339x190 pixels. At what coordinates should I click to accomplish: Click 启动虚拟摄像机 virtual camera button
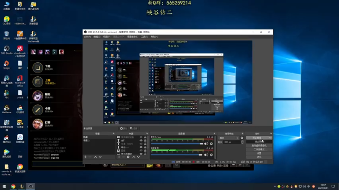259,146
